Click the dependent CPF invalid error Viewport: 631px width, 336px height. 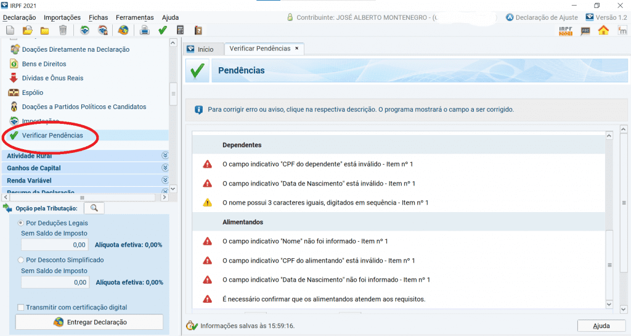(x=317, y=164)
